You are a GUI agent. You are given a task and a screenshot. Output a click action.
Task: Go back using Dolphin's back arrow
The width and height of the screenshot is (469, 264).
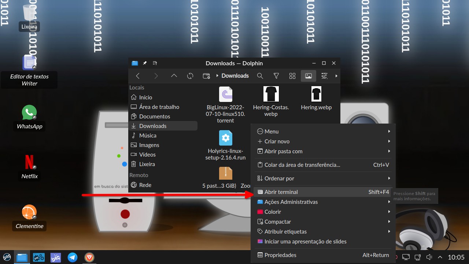pos(138,76)
